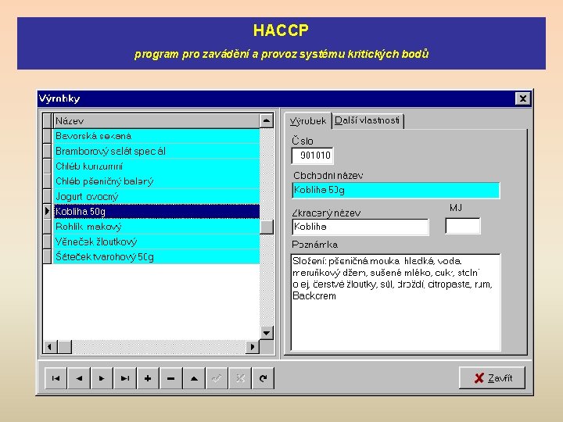Screen dimensions: 563x422
Task: Go to next record navigator button
Action: [x=102, y=378]
